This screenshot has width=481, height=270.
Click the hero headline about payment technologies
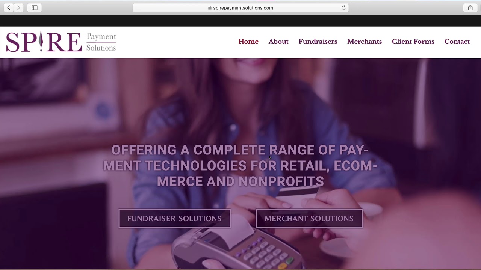[240, 165]
